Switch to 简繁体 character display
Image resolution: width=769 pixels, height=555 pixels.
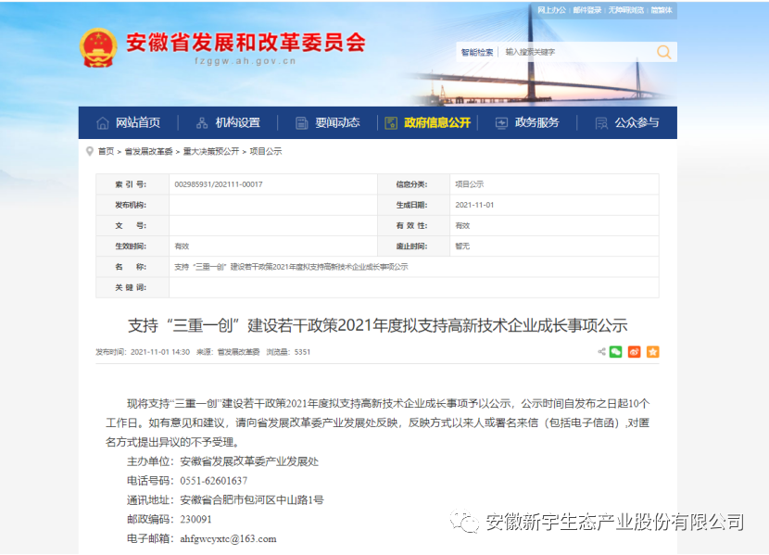[x=662, y=10]
